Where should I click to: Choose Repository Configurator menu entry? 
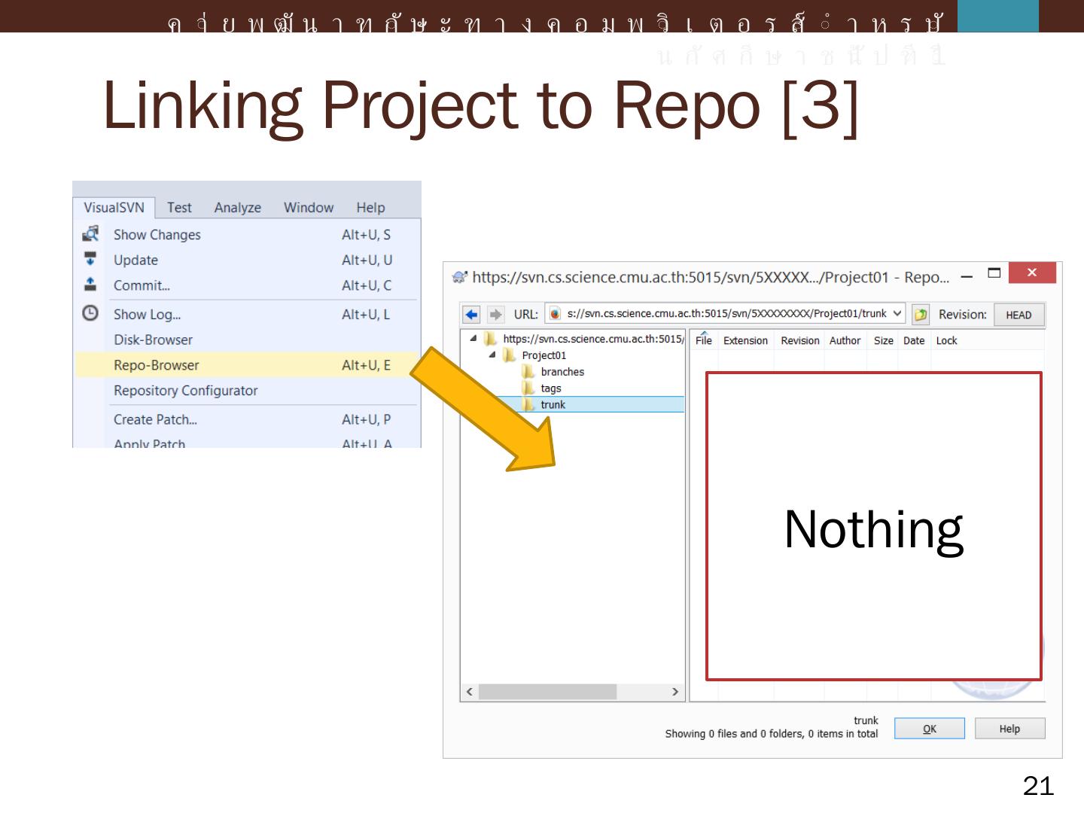pyautogui.click(x=185, y=391)
